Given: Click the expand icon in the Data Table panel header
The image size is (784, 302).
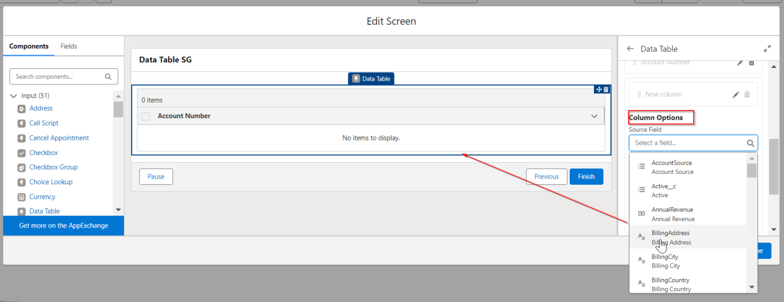Looking at the screenshot, I should pos(767,48).
